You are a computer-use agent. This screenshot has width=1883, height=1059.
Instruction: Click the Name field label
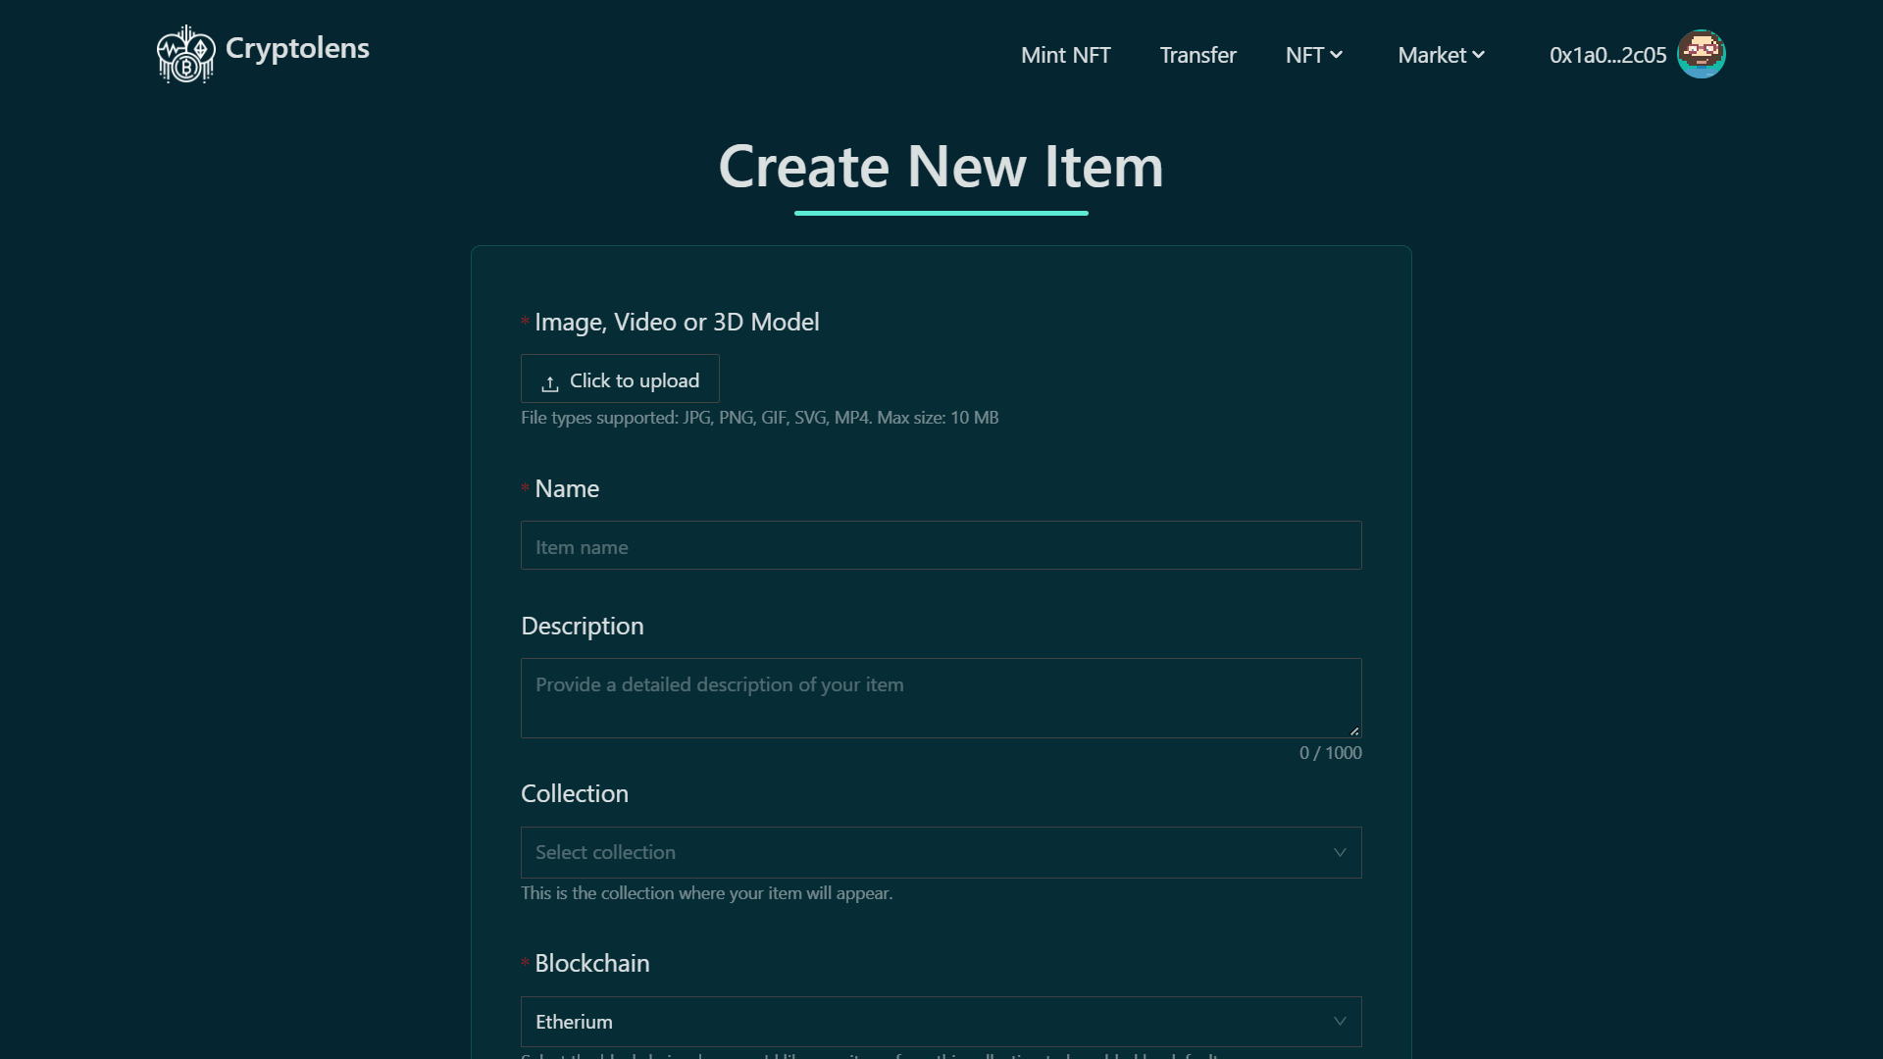pyautogui.click(x=567, y=488)
